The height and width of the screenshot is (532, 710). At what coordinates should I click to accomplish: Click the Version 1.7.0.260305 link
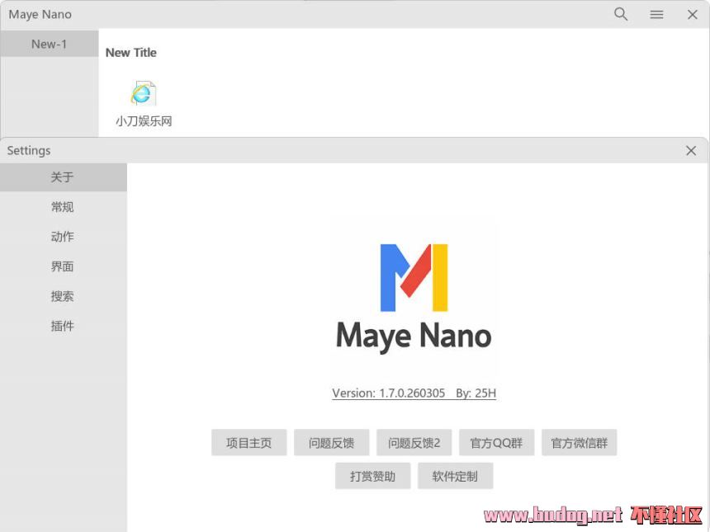point(414,393)
